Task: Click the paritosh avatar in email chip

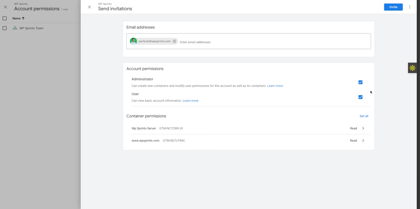Action: point(134,41)
